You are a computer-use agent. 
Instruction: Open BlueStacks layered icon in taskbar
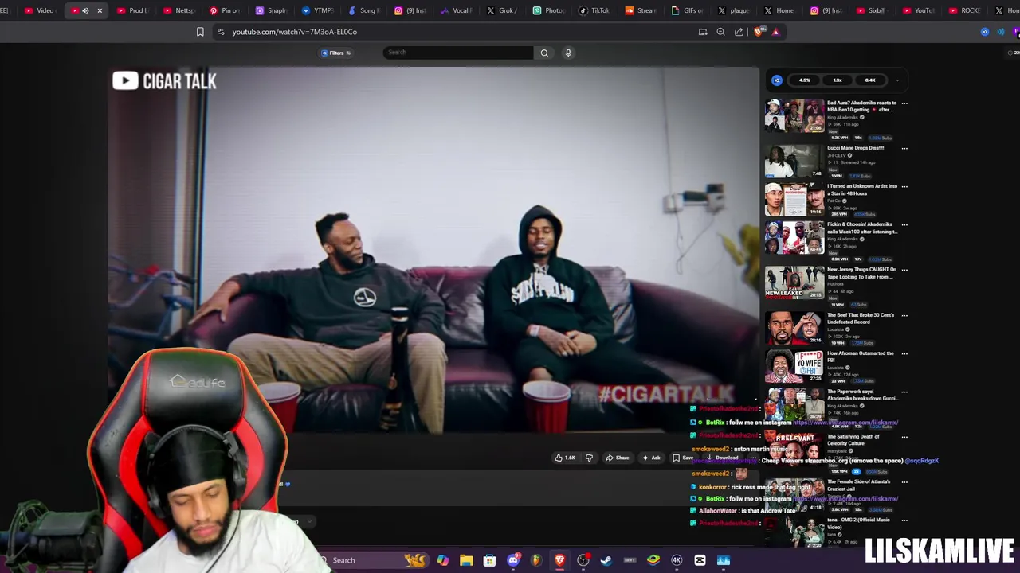(653, 560)
